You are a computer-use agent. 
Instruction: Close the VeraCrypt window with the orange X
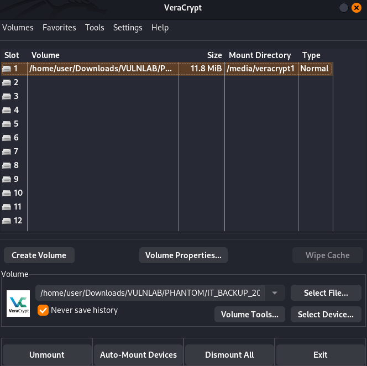click(356, 8)
